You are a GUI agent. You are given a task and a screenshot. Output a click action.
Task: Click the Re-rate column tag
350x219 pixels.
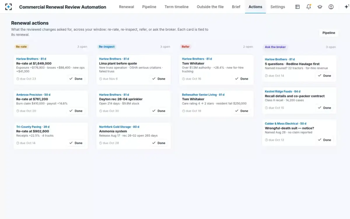pyautogui.click(x=21, y=46)
